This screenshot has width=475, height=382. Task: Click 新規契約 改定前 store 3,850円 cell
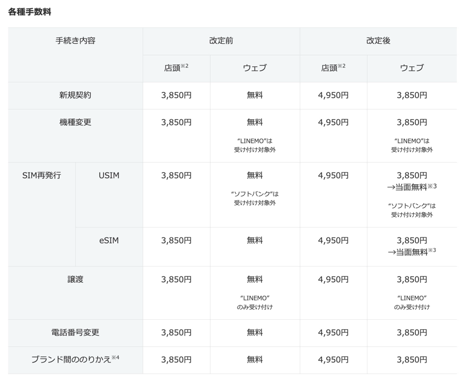tap(176, 95)
